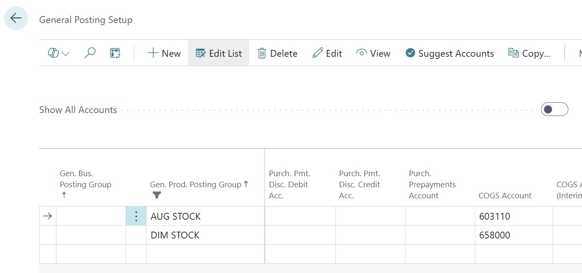Toggle Edit List mode
582x273 pixels.
pyautogui.click(x=218, y=53)
